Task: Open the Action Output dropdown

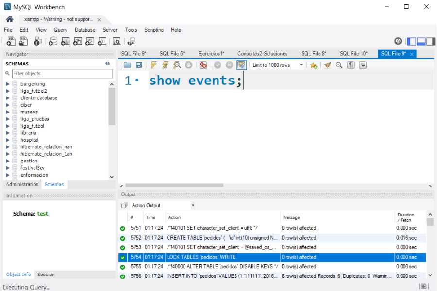Action: pyautogui.click(x=193, y=205)
